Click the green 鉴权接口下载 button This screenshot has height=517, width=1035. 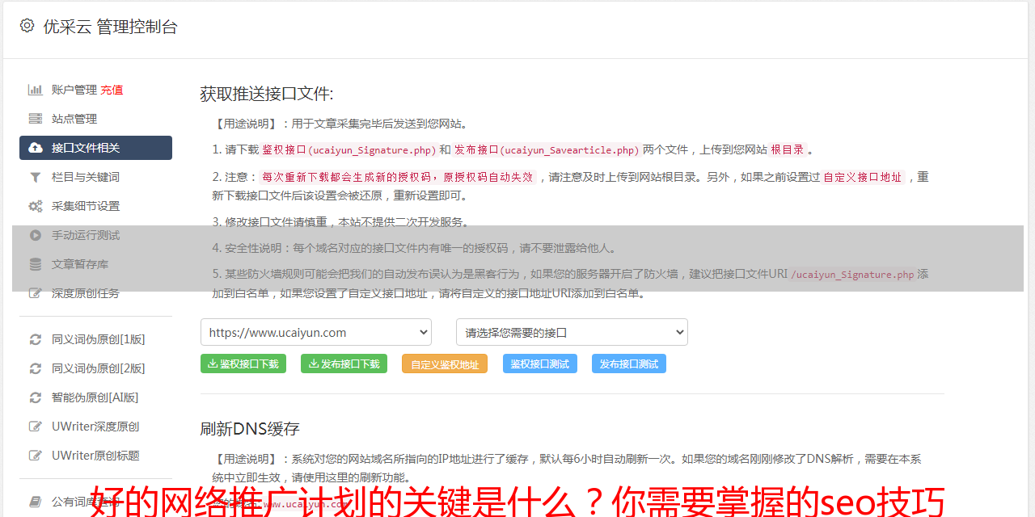click(243, 364)
